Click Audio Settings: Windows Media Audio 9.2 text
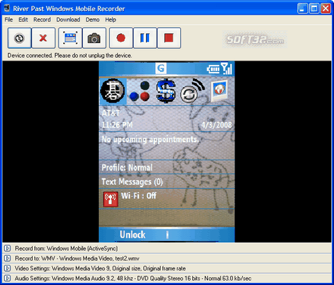The image size is (334, 285). tap(133, 278)
